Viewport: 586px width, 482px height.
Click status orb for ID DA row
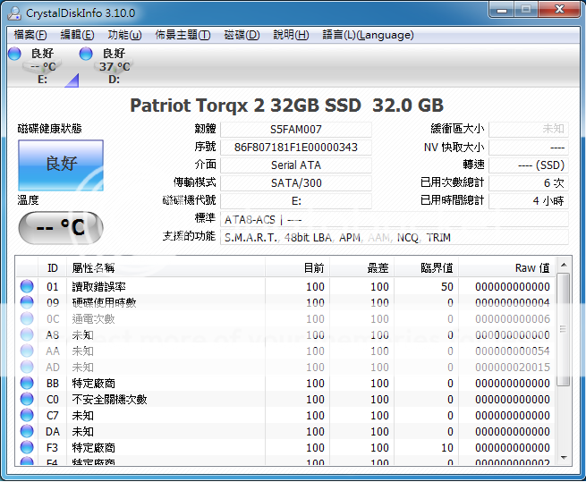(x=27, y=431)
